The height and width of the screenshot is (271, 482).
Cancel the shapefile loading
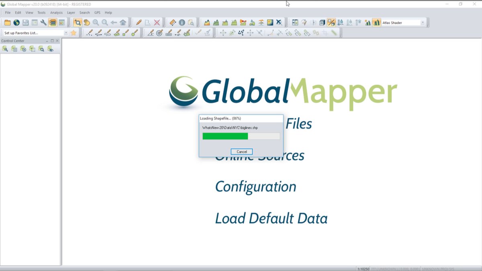click(x=242, y=152)
